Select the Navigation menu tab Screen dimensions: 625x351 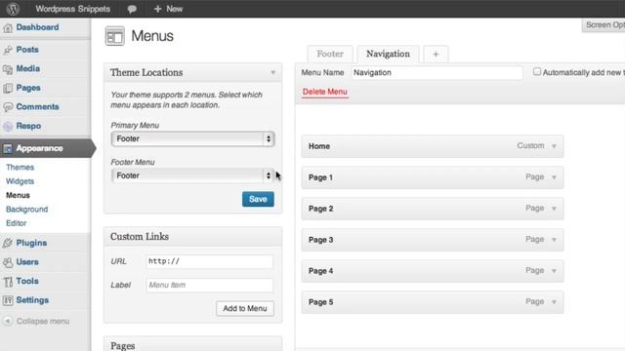[388, 55]
